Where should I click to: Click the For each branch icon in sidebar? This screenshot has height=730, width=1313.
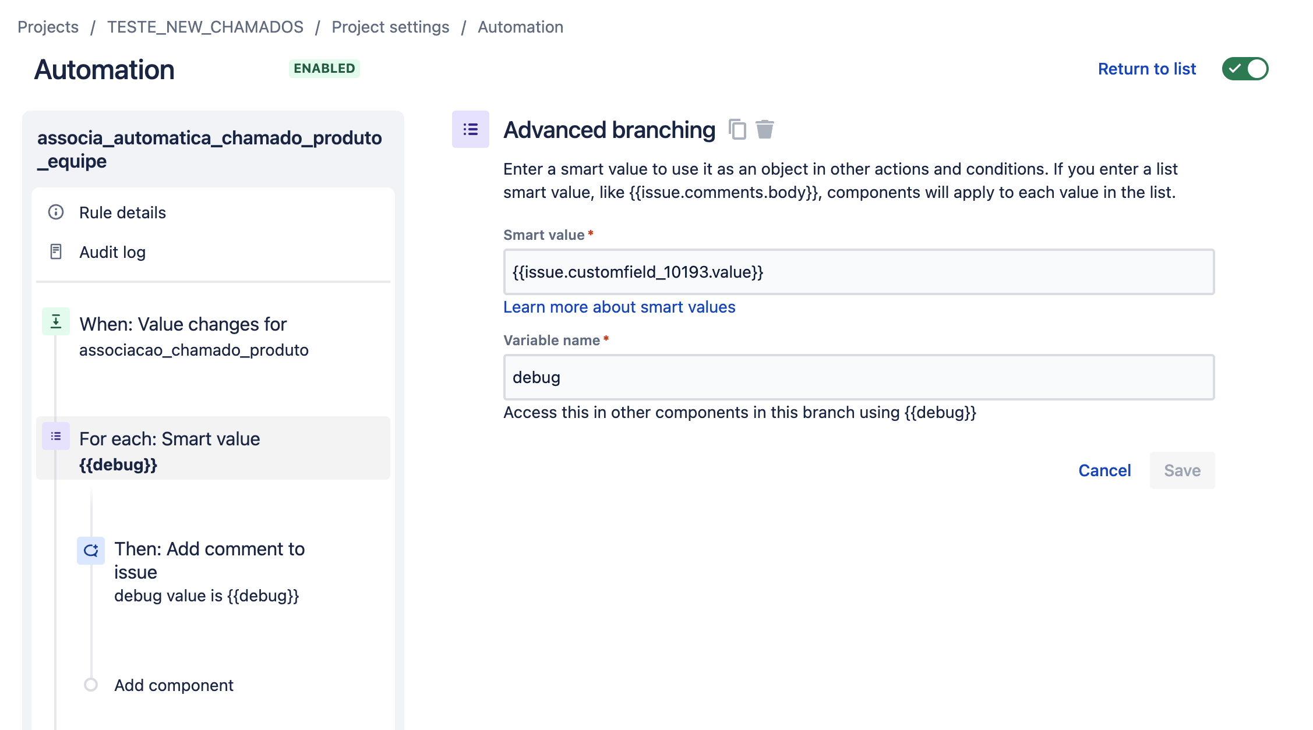pos(56,436)
